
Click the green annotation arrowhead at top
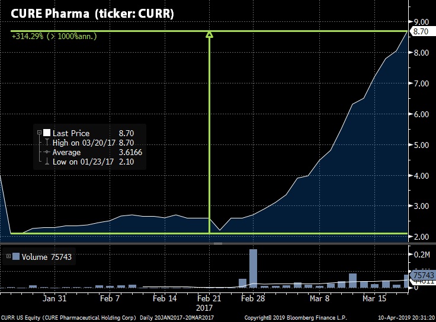[209, 36]
